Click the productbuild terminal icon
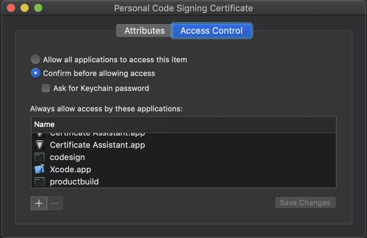 coord(39,182)
